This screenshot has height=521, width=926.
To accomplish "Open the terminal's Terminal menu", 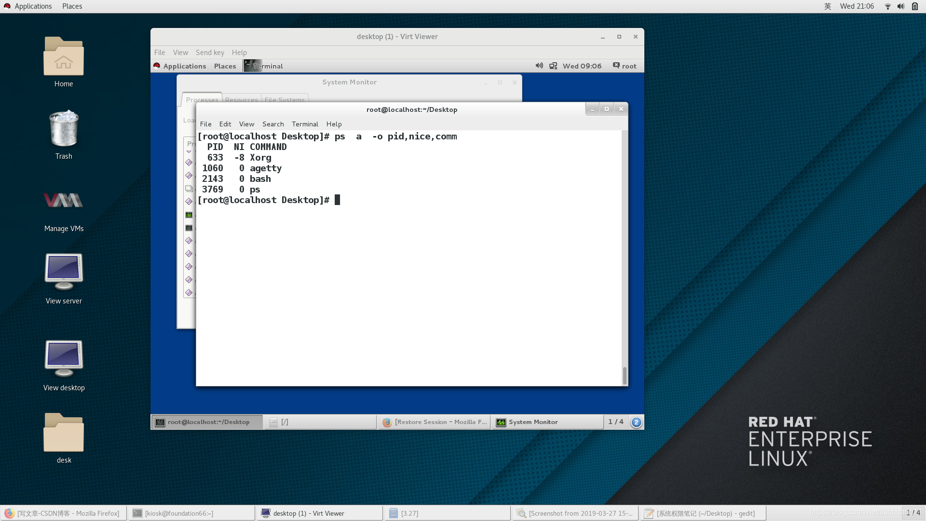I will [x=305, y=124].
